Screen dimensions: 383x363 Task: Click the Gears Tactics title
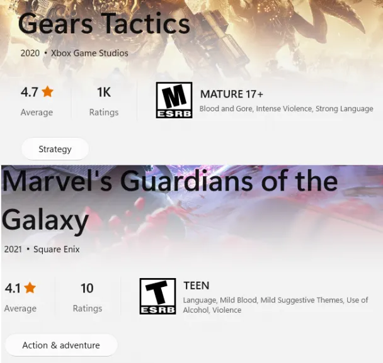coord(104,24)
